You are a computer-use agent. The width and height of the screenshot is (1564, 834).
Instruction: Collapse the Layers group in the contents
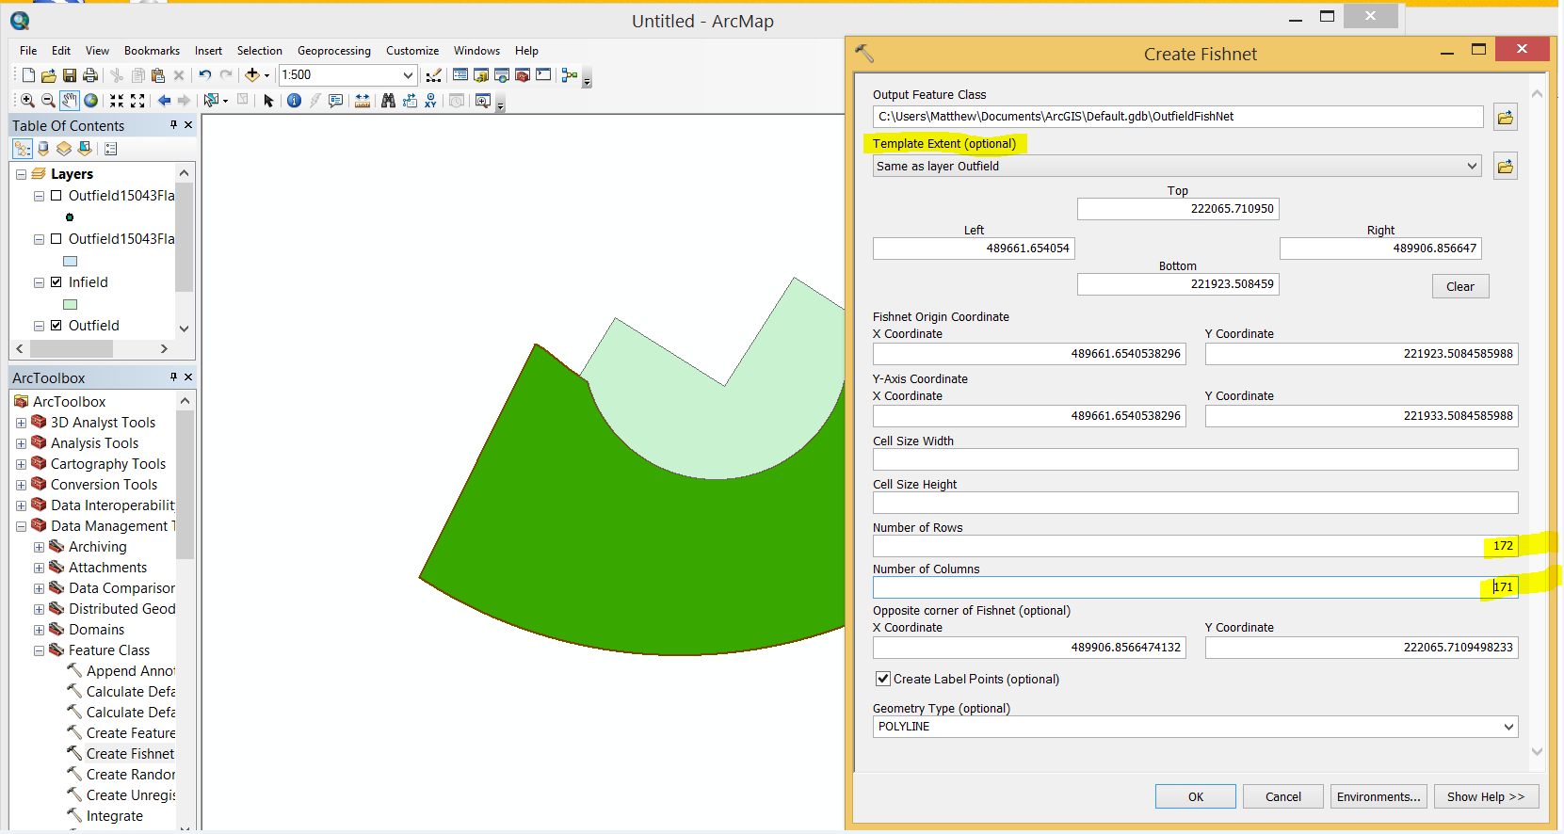click(x=21, y=174)
